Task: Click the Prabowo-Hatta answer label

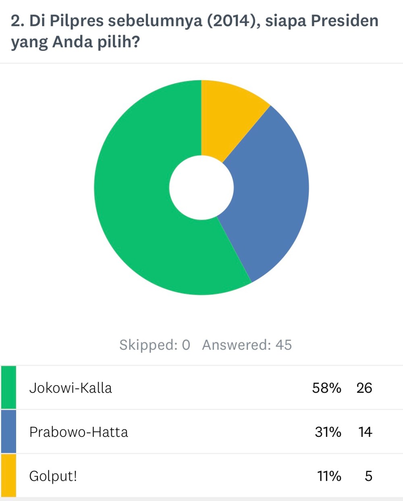Action: coord(79,432)
